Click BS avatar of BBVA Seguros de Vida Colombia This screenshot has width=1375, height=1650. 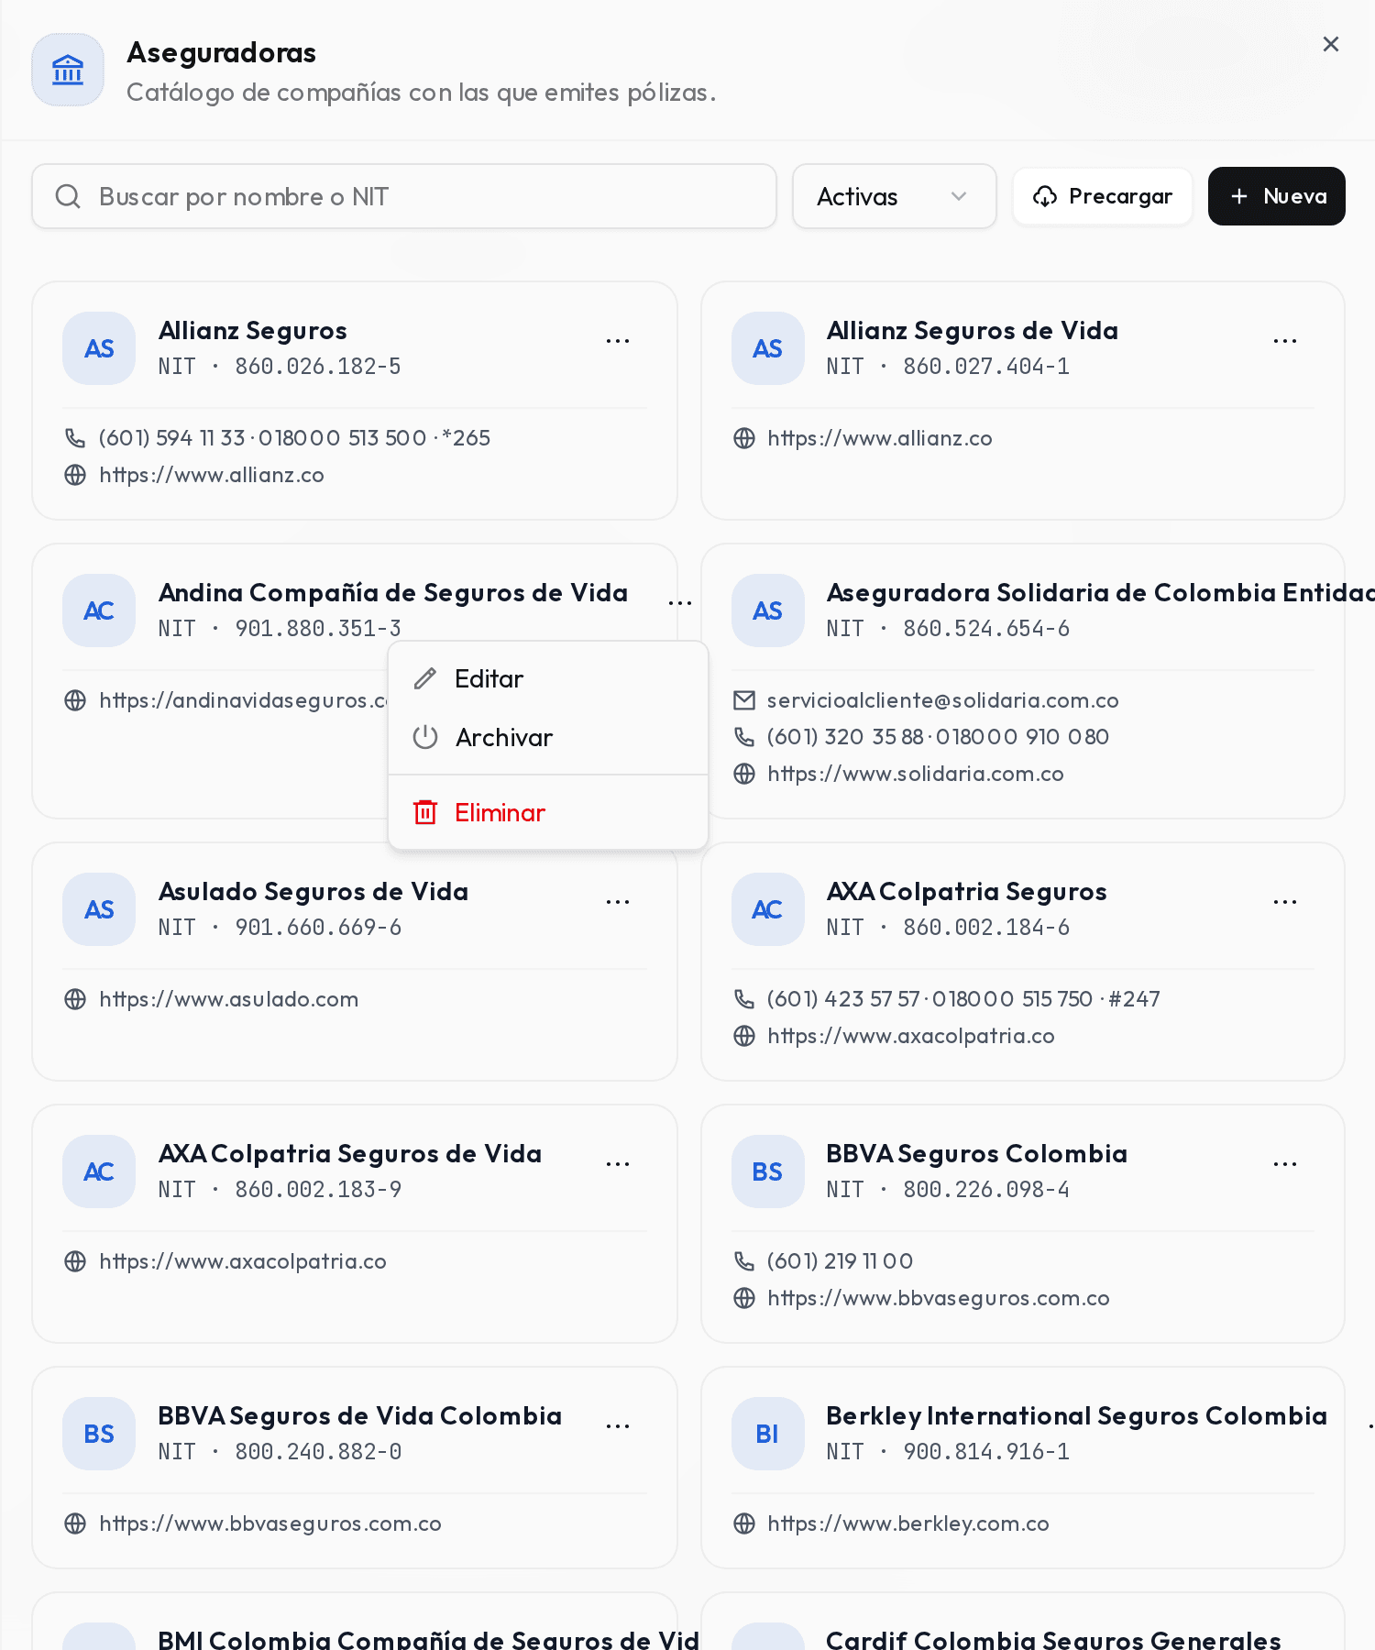click(x=99, y=1434)
